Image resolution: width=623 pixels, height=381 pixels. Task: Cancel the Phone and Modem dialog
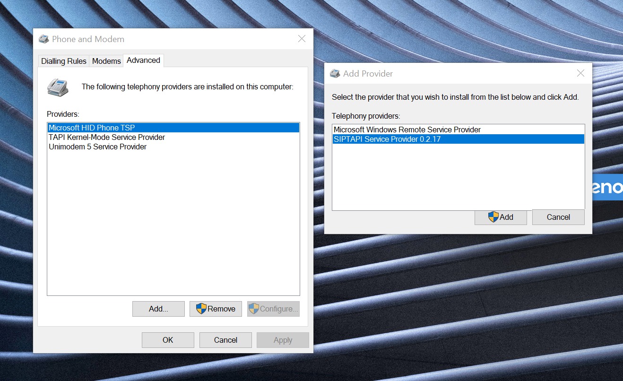pos(225,340)
